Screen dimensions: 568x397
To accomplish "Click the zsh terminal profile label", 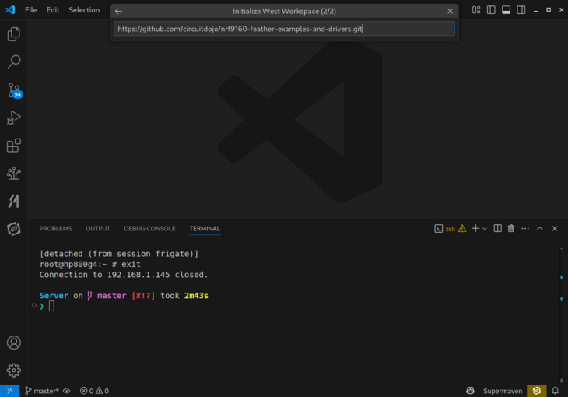I will pyautogui.click(x=451, y=229).
